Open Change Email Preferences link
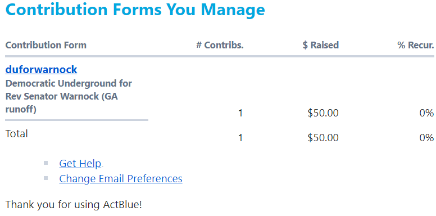This screenshot has height=216, width=436. 121,178
